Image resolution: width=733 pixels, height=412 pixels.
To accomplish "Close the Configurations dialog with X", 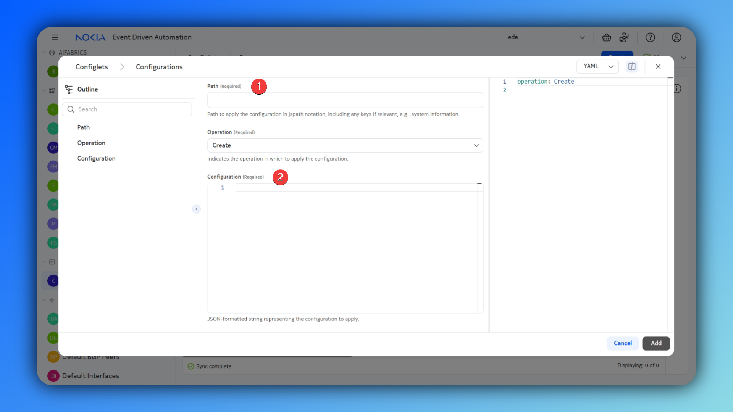I will (658, 66).
